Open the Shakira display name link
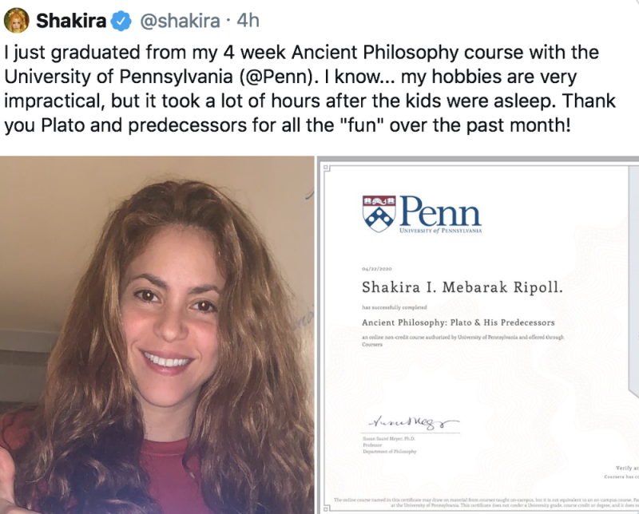The height and width of the screenshot is (514, 639). pos(72,22)
